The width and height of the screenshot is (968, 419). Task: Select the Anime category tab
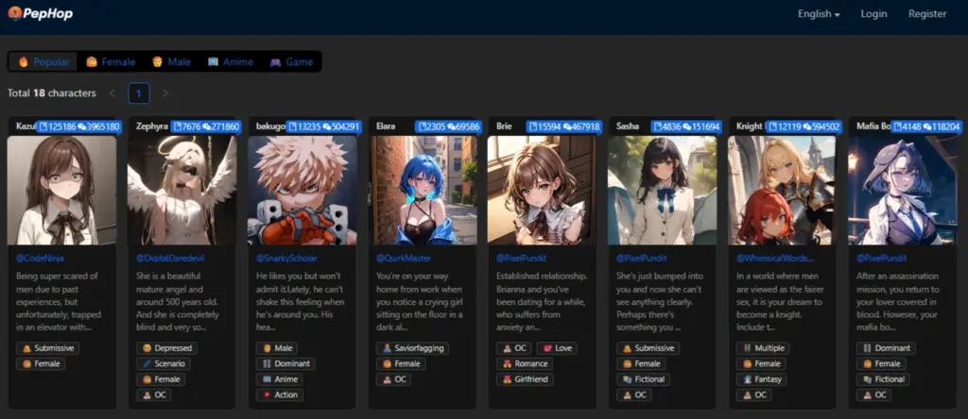click(x=231, y=61)
